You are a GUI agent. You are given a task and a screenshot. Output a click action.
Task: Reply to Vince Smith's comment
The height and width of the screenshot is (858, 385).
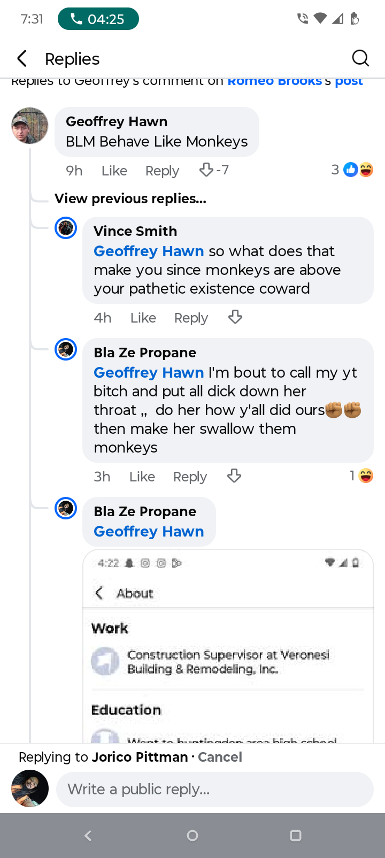click(191, 318)
